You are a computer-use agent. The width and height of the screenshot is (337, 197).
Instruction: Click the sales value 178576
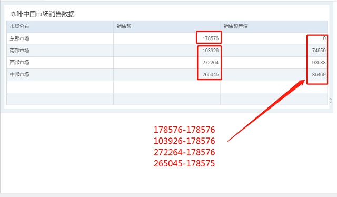click(x=211, y=38)
